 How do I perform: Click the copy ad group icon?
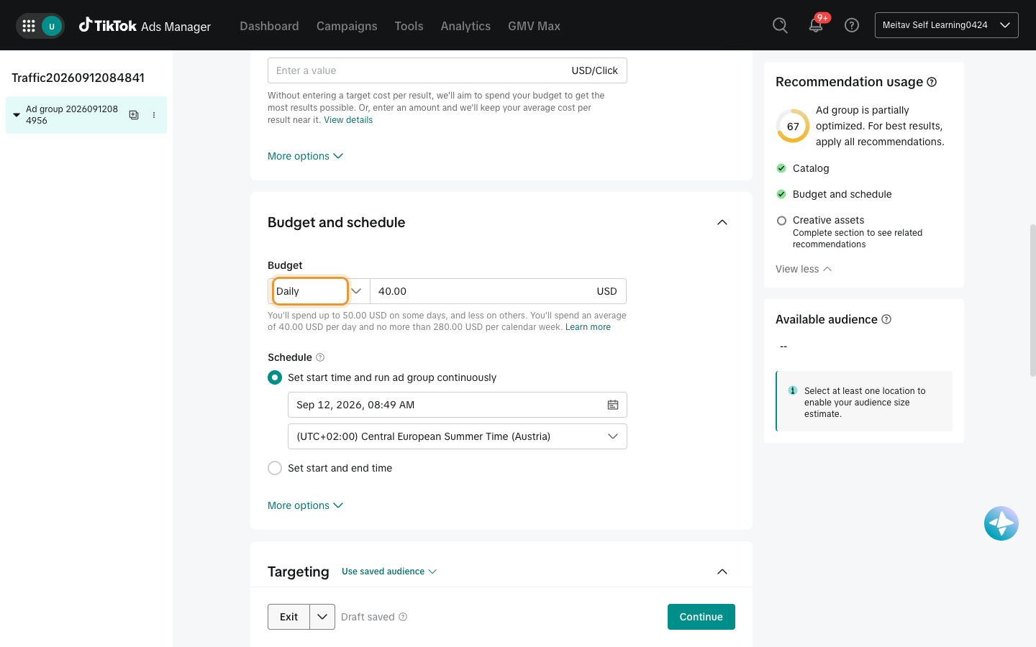tap(134, 115)
